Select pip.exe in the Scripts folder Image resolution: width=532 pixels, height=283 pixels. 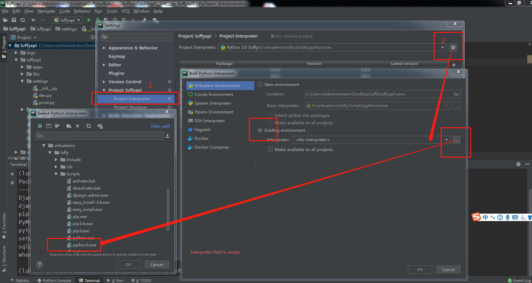coord(79,217)
